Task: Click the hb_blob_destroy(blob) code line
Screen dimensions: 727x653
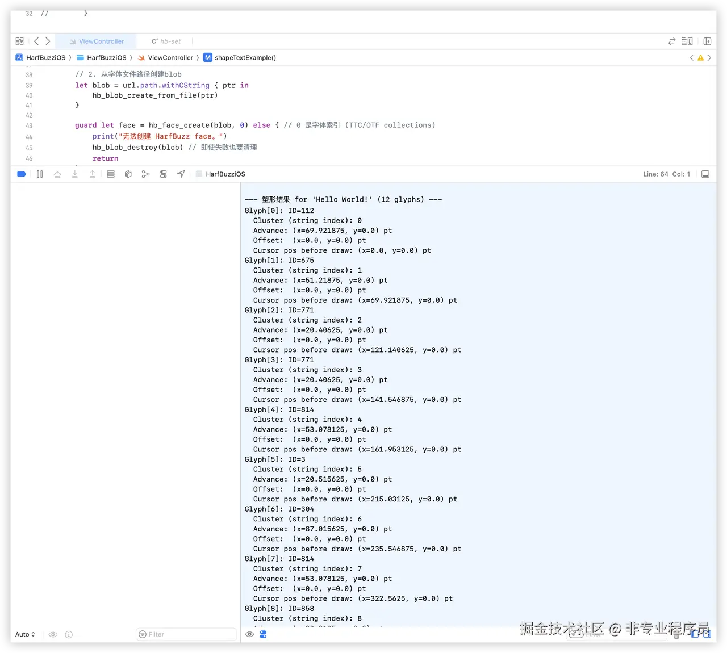Action: pos(174,148)
